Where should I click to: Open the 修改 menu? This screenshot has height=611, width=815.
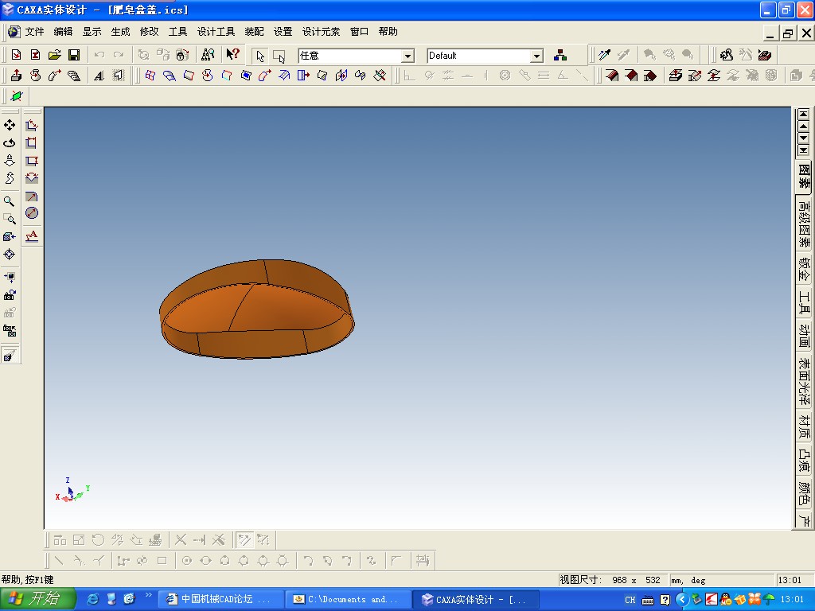[149, 32]
